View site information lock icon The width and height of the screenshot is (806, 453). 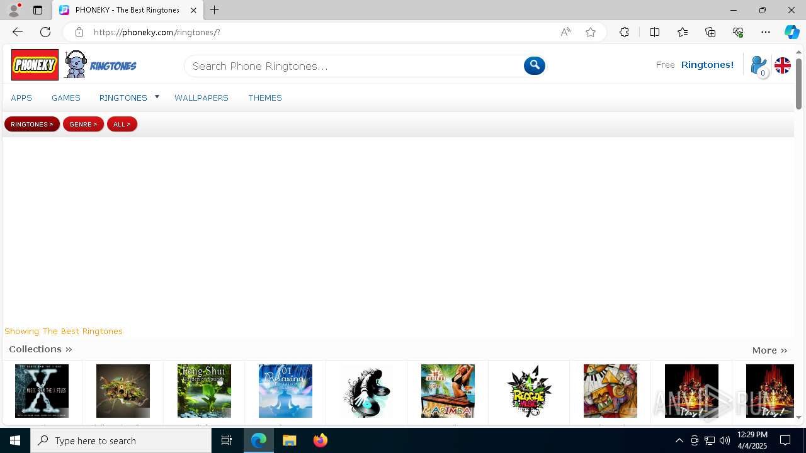[x=79, y=32]
